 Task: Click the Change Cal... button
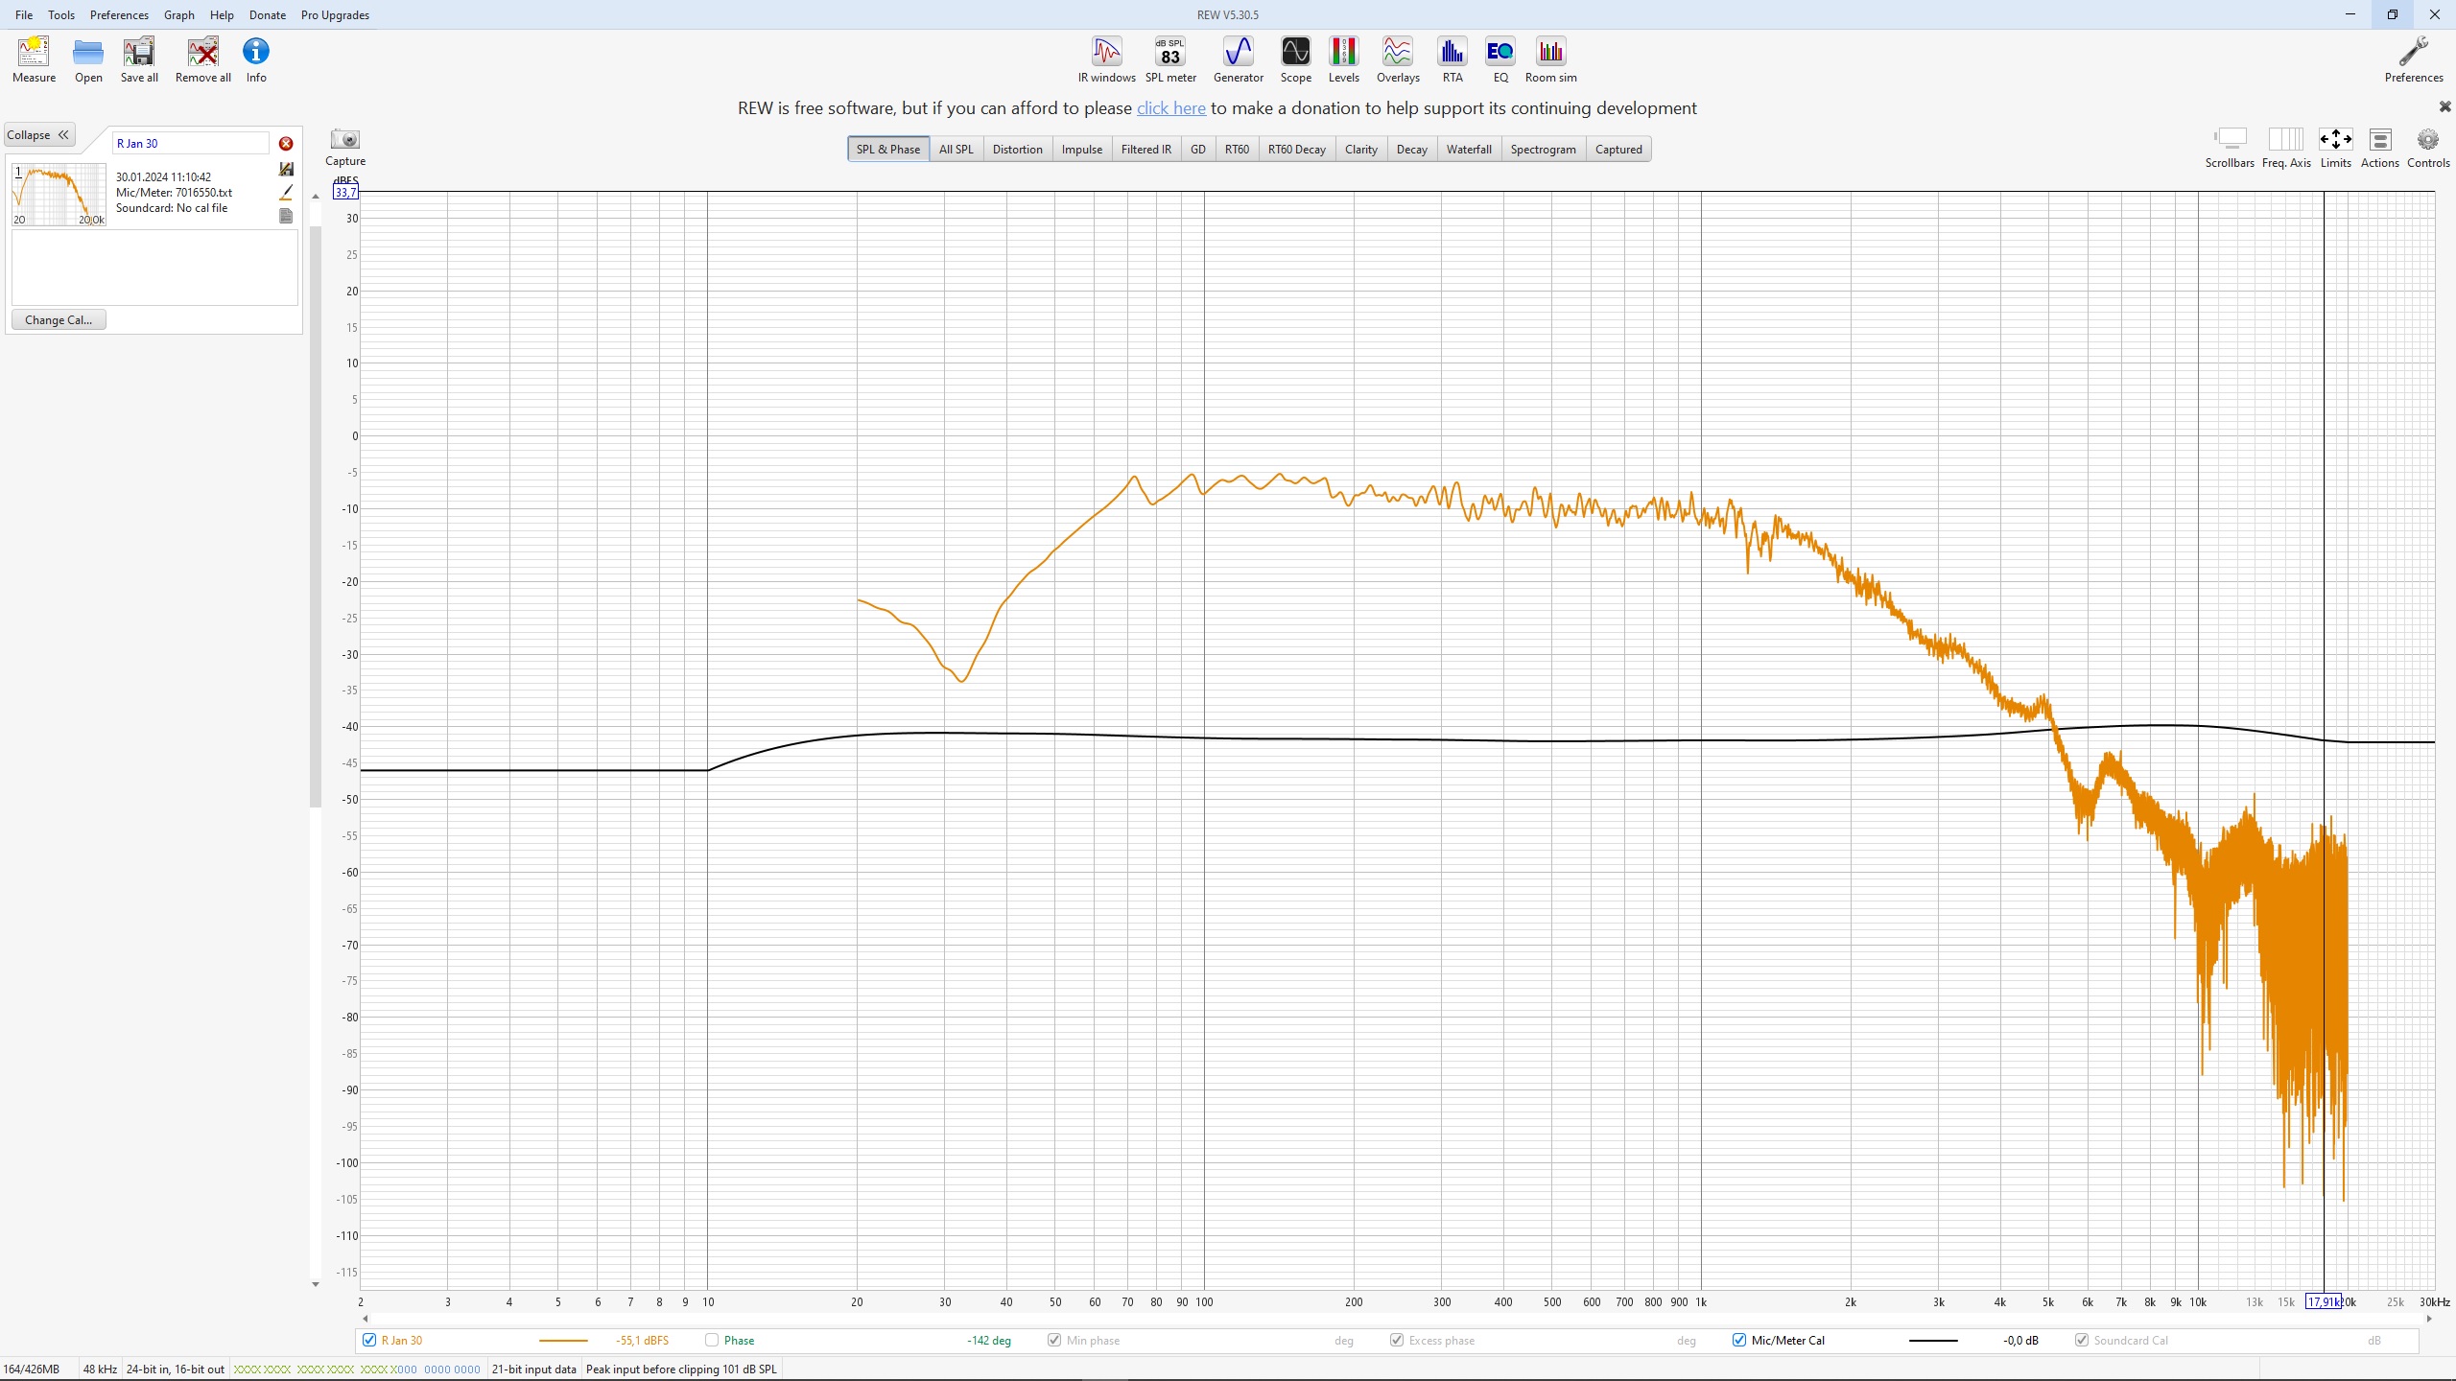tap(59, 320)
